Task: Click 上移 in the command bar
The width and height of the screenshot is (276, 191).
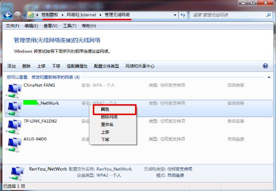Action: coord(41,66)
